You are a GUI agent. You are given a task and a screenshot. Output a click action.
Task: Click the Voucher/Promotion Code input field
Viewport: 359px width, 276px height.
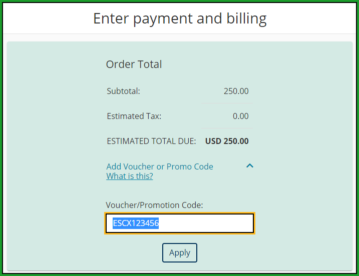tap(180, 223)
